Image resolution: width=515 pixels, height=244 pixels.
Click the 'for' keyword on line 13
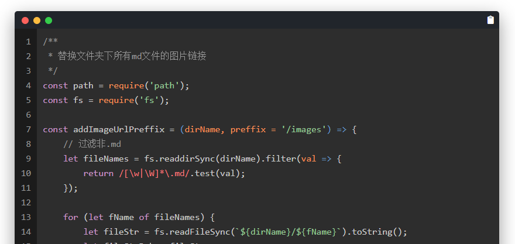pos(70,217)
